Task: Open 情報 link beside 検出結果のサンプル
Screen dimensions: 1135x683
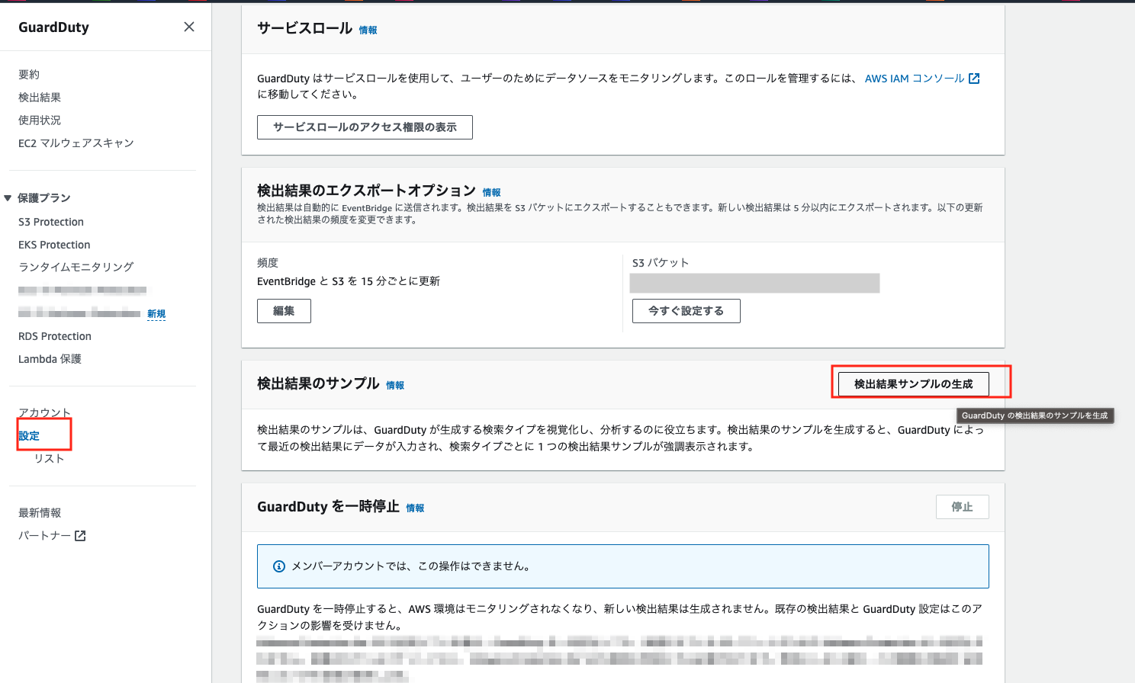Action: [x=395, y=386]
